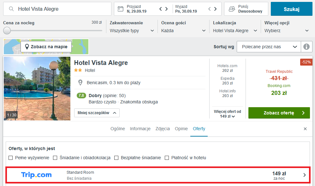Open the Expedia 203 zł offer

point(227,81)
